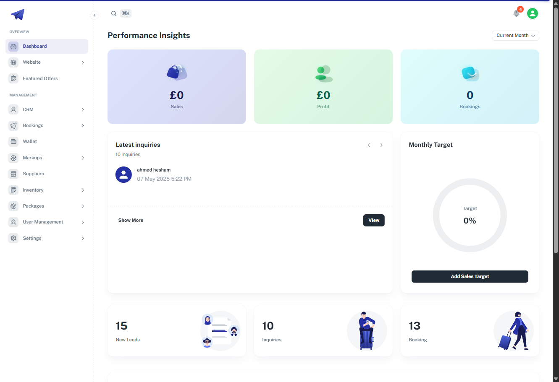This screenshot has width=559, height=382.
Task: Click the page vertical scrollbar
Action: 556,130
